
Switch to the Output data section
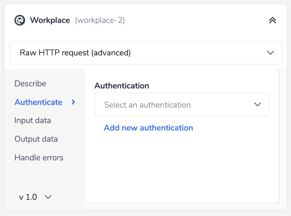(x=36, y=139)
